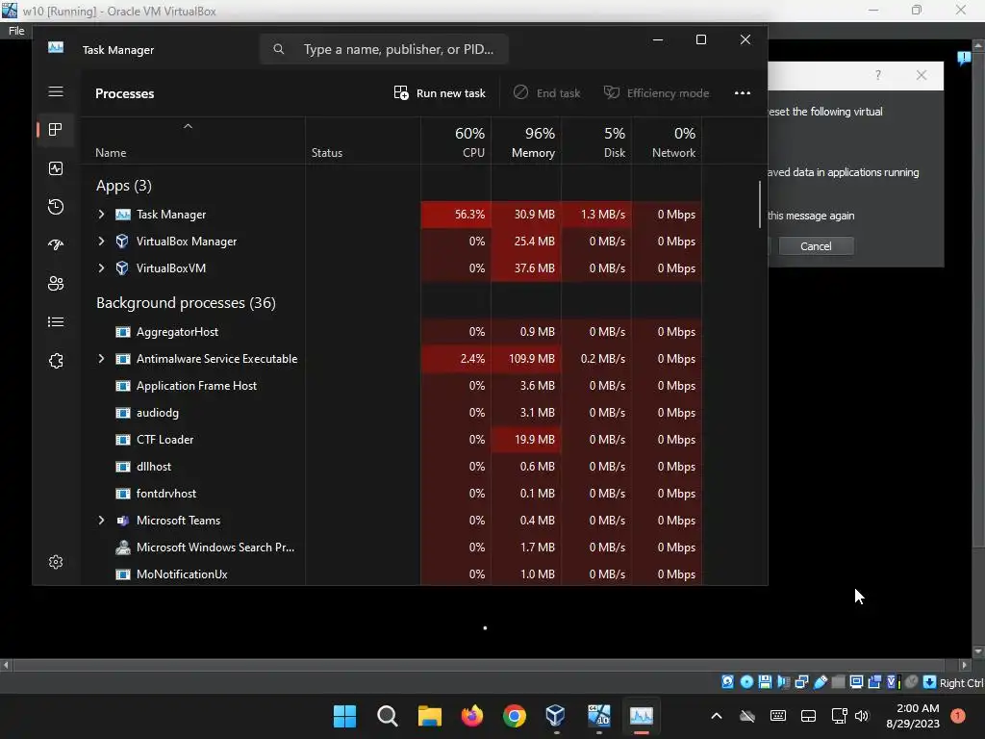Image resolution: width=985 pixels, height=739 pixels.
Task: Open the File menu of VirtualBox window
Action: click(x=16, y=31)
